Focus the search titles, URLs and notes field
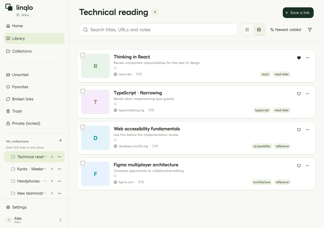 point(158,30)
